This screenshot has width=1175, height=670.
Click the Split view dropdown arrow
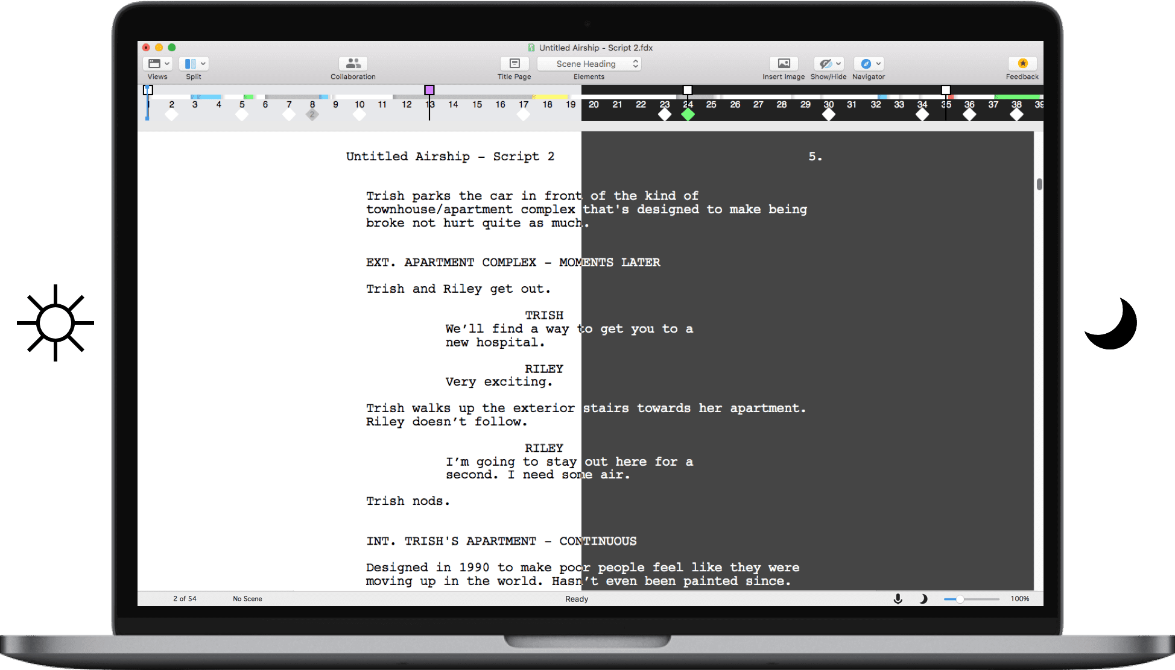(x=203, y=63)
